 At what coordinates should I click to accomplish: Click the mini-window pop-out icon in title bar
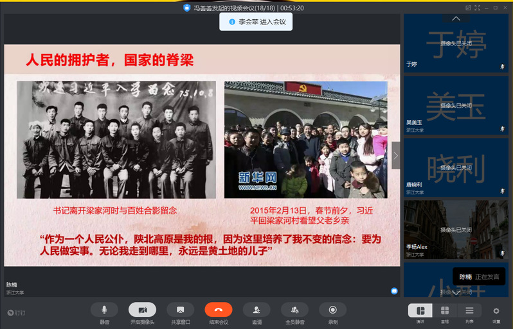coord(469,8)
